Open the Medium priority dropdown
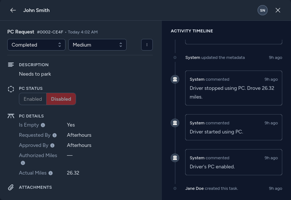This screenshot has height=200, width=291. point(97,45)
